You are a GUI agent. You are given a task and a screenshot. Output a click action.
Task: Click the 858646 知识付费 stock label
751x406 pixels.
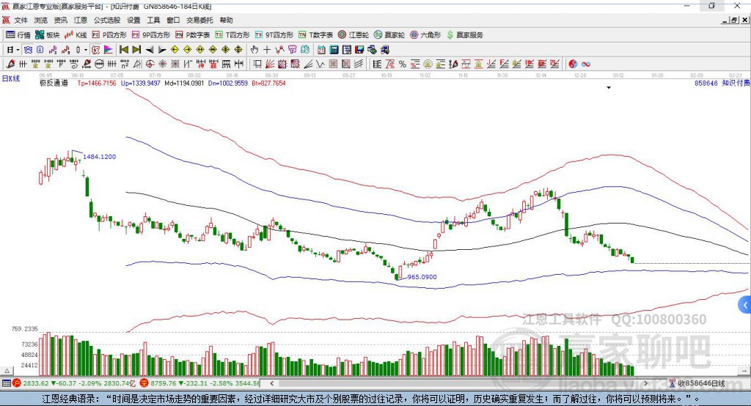tap(722, 84)
